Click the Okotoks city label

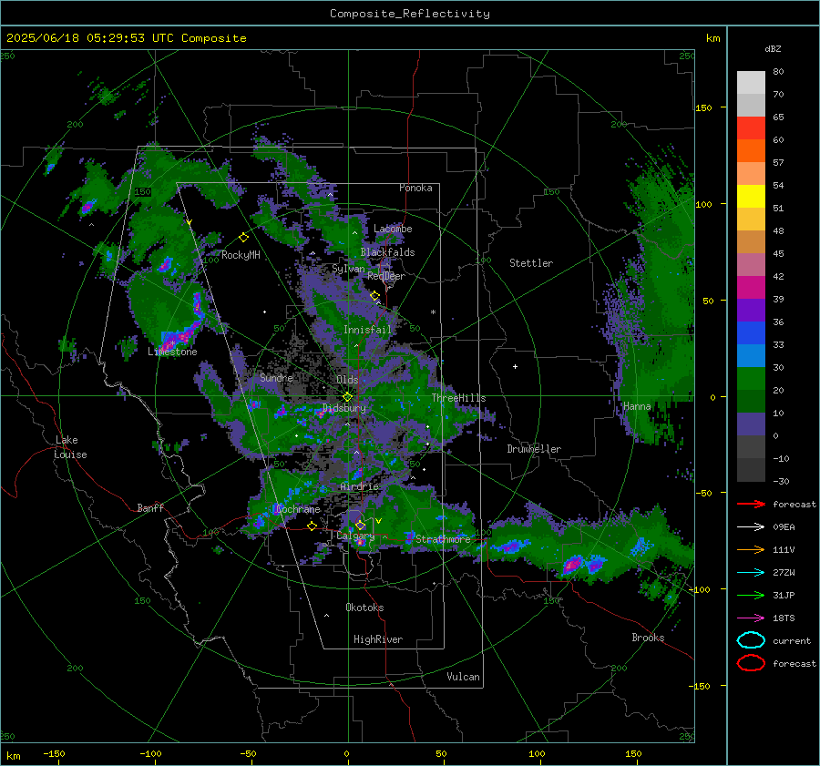[x=364, y=608]
